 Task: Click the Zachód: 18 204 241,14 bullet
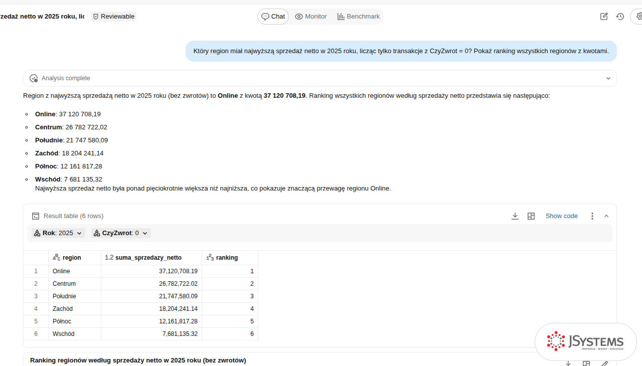coord(69,153)
